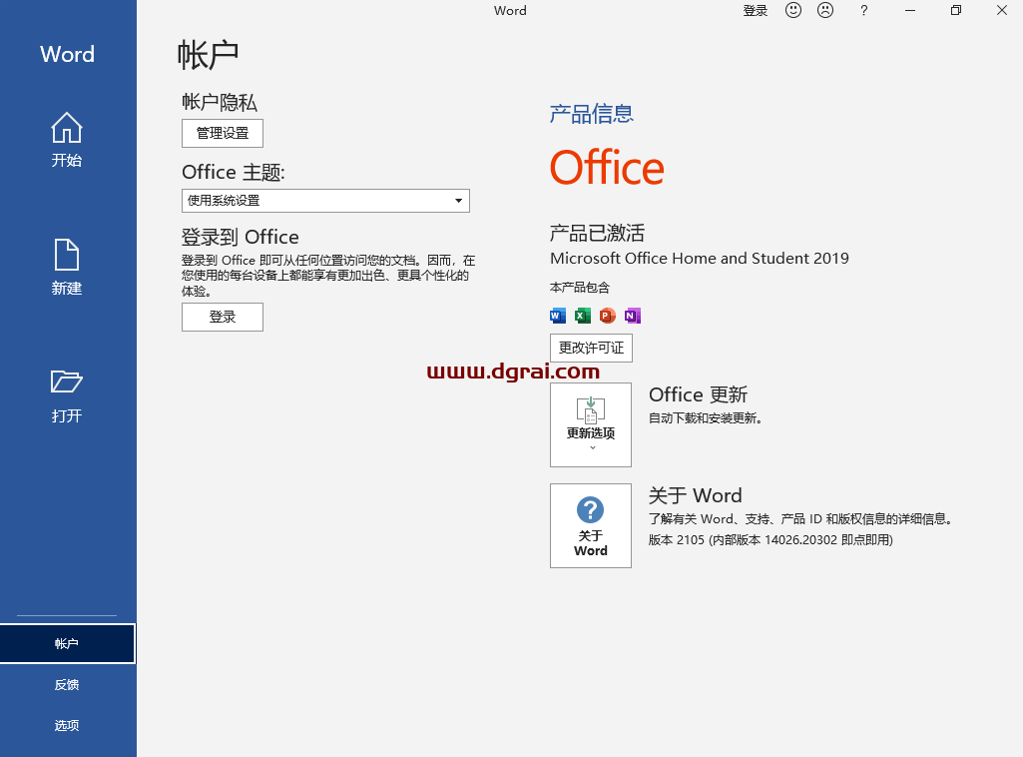Image resolution: width=1023 pixels, height=757 pixels.
Task: Close the Word window
Action: (x=1002, y=10)
